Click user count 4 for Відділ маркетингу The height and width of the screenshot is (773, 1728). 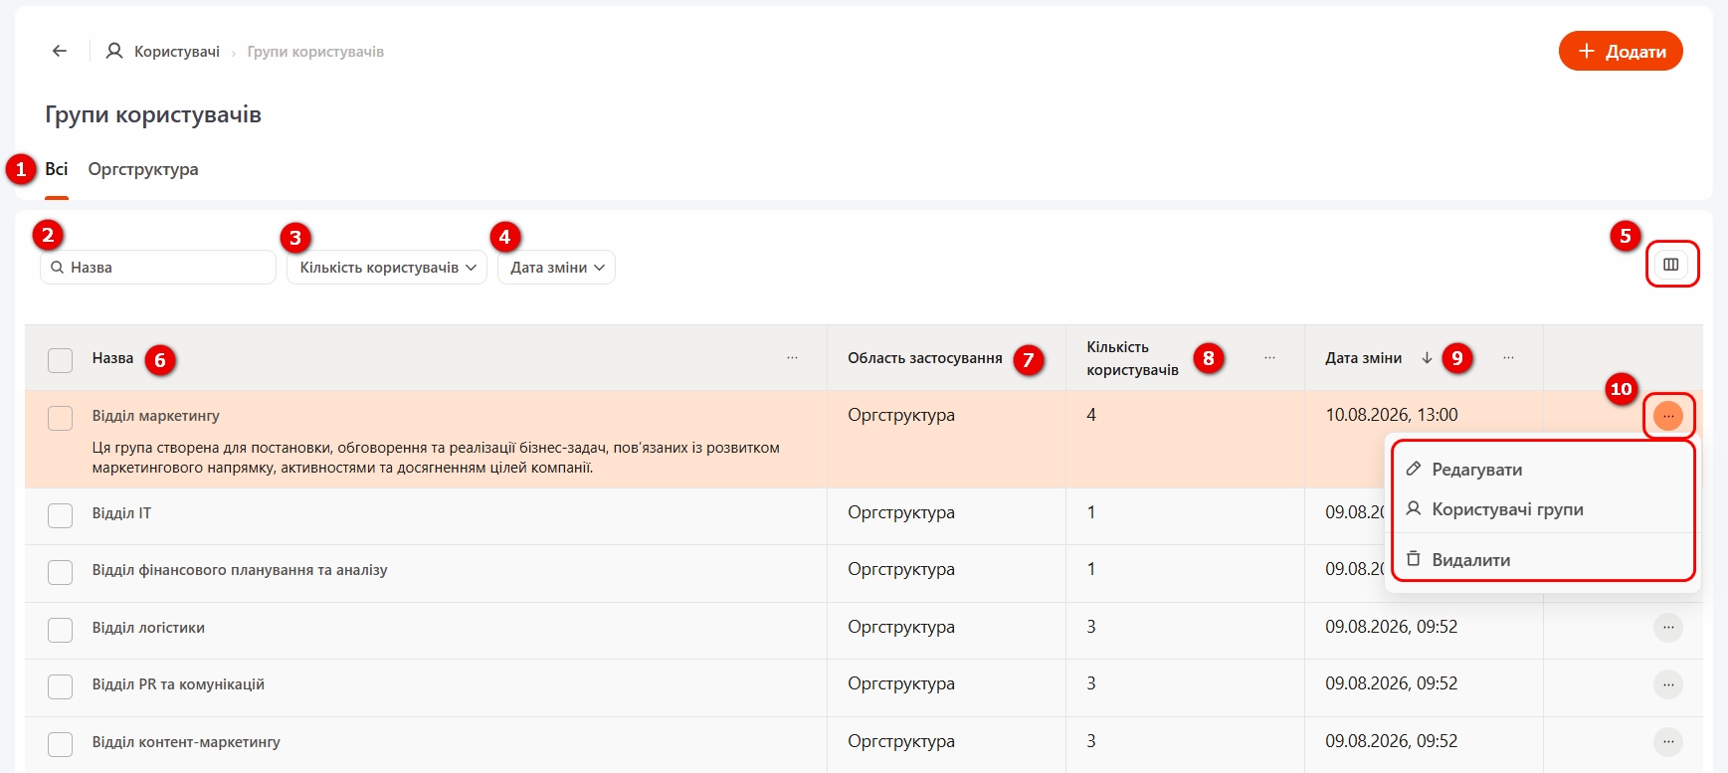click(x=1091, y=415)
